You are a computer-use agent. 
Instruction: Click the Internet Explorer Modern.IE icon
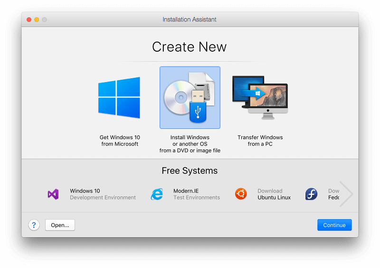point(157,194)
